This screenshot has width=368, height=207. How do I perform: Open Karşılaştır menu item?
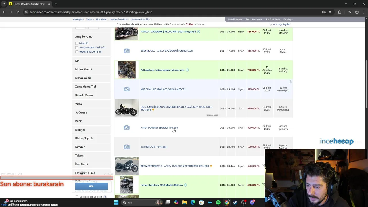click(288, 20)
